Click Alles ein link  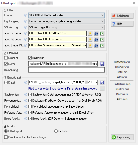122,77
